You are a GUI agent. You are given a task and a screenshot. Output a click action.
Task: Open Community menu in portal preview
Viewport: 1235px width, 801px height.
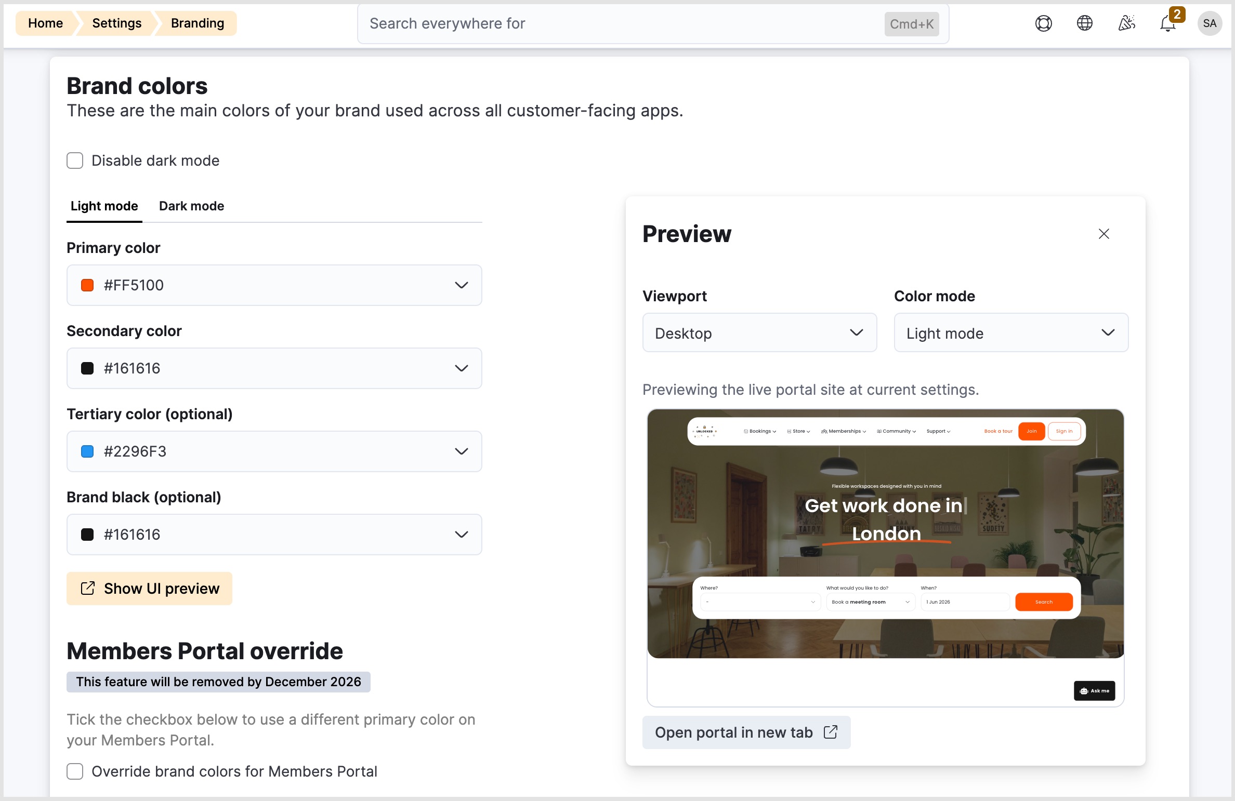pyautogui.click(x=897, y=431)
